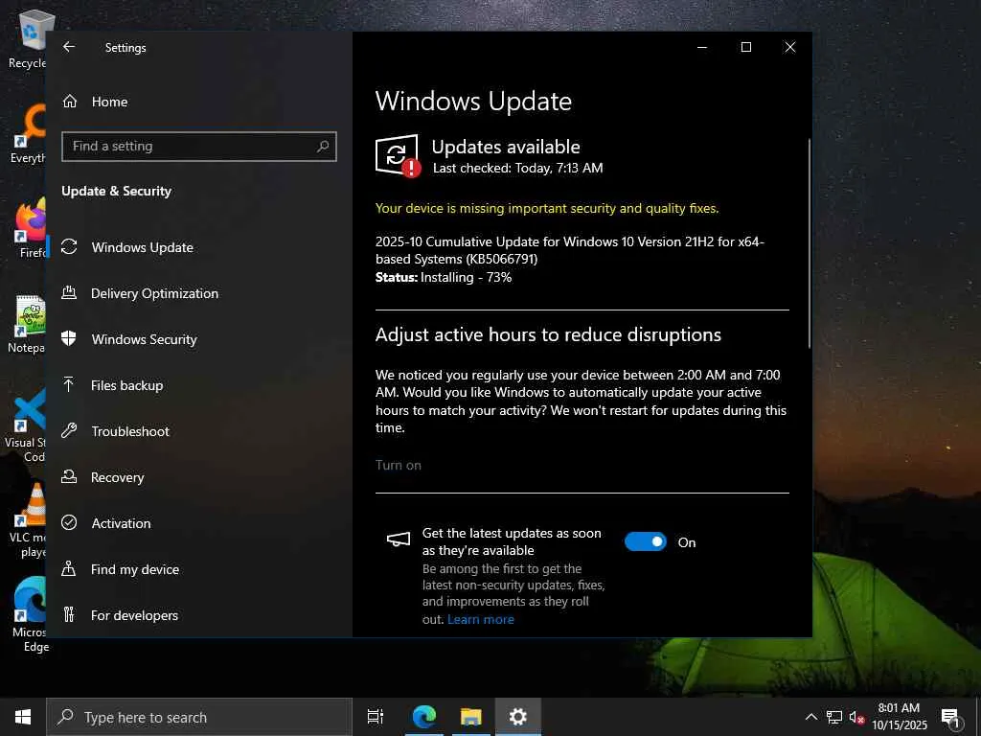Open the Windows Security section
Screen dimensions: 981x736
click(199, 339)
